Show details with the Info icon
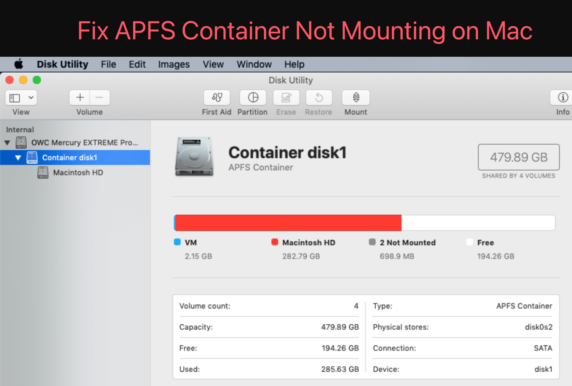572x386 pixels. pos(562,98)
